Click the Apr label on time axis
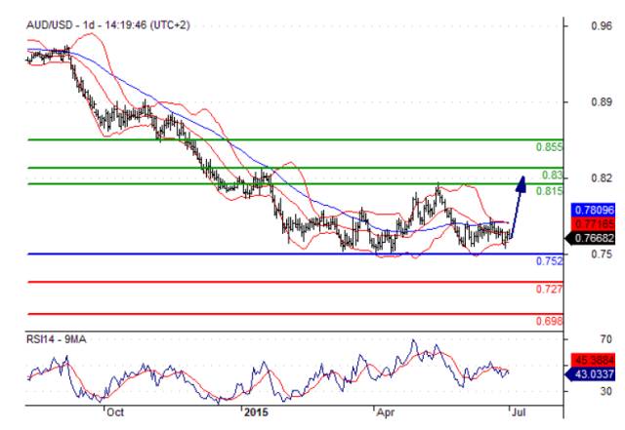The height and width of the screenshot is (430, 625). [x=385, y=411]
